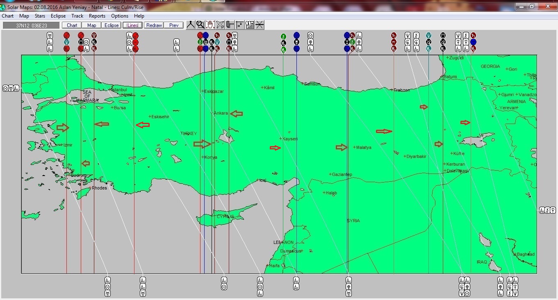Select the compass dividers measuring tool
The width and height of the screenshot is (558, 300).
point(191,25)
